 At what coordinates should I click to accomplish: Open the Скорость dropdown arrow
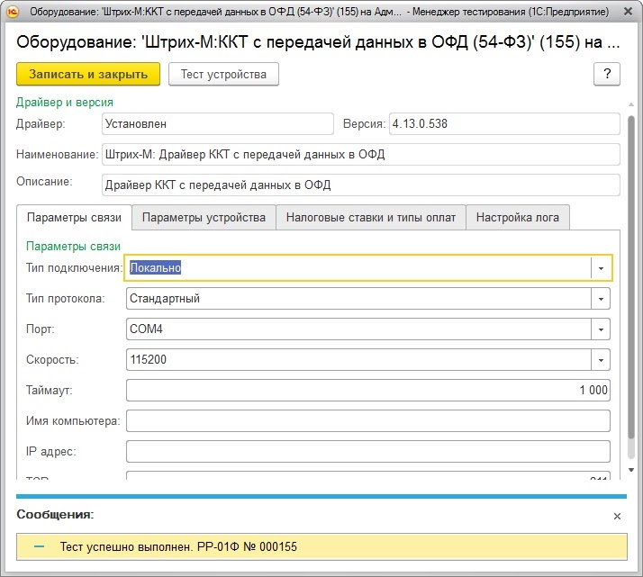click(x=601, y=360)
